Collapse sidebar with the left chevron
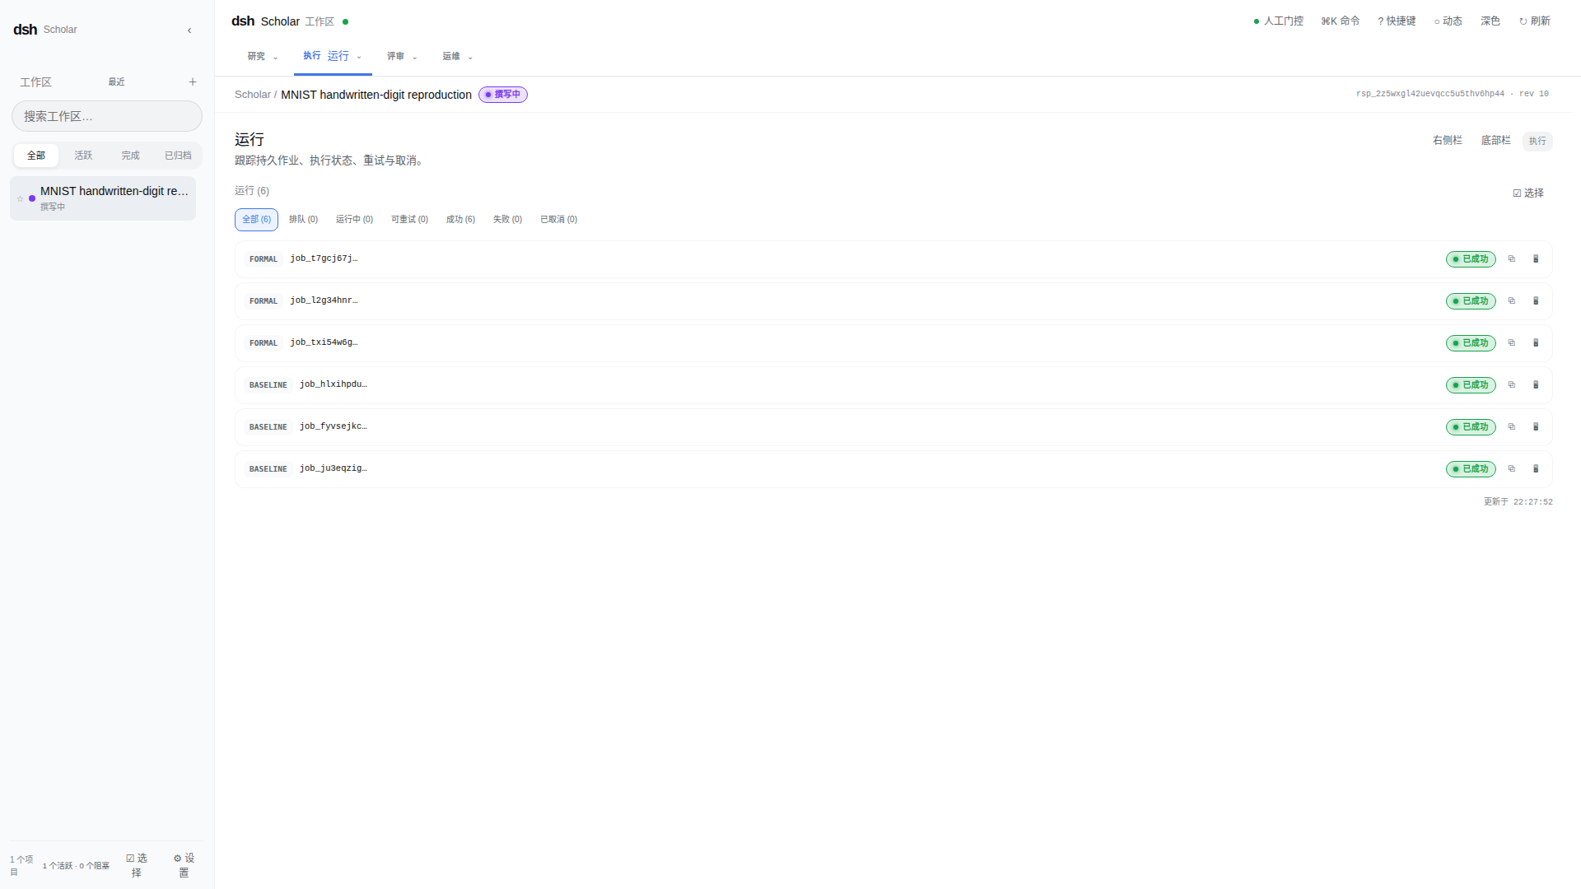 click(189, 30)
